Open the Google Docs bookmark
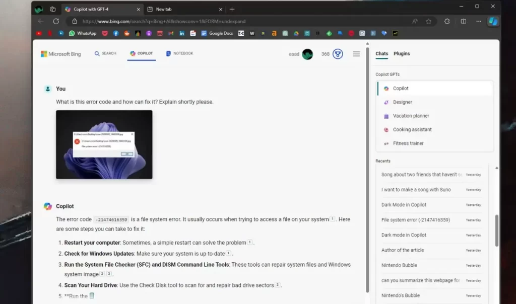516x304 pixels. pyautogui.click(x=217, y=33)
